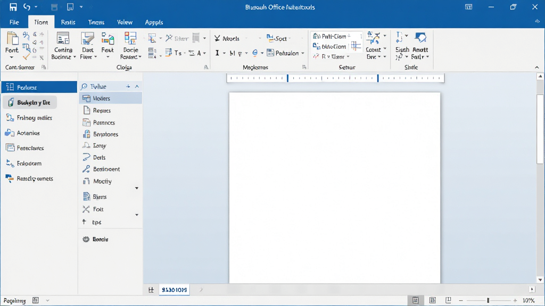
Task: Open the dropdown arrow under the Font label
Action: pyautogui.click(x=12, y=57)
